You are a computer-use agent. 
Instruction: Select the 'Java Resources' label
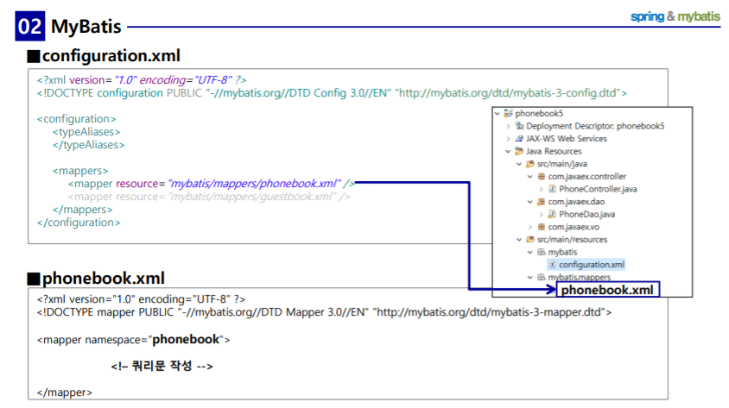click(554, 151)
